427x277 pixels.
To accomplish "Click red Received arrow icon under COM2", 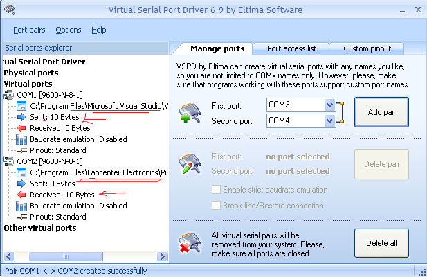I will (21, 195).
